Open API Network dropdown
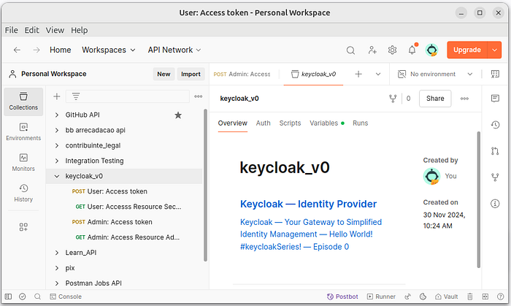The image size is (511, 306). 174,50
